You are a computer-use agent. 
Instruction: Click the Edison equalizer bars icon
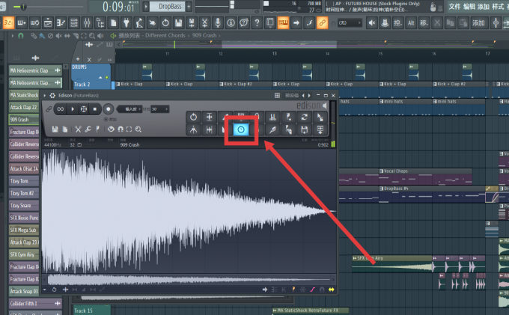[272, 117]
